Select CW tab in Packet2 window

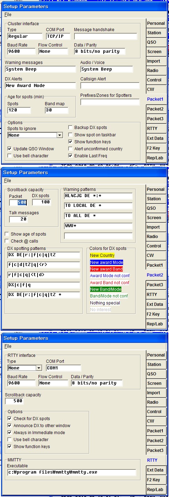[x=156, y=255]
